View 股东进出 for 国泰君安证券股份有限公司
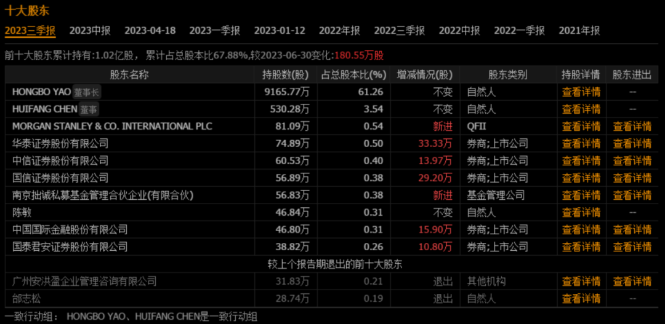665x324 pixels. click(x=632, y=247)
